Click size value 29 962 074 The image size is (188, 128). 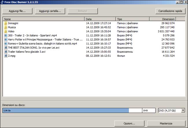[168, 23]
